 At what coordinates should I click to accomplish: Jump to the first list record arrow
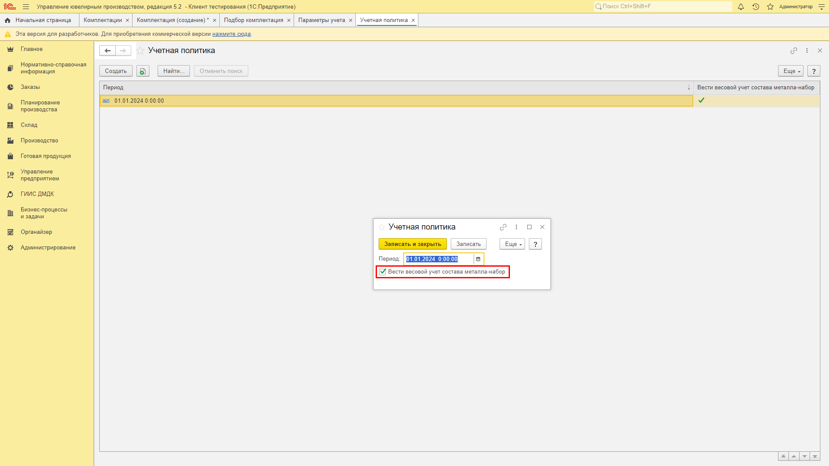click(783, 457)
